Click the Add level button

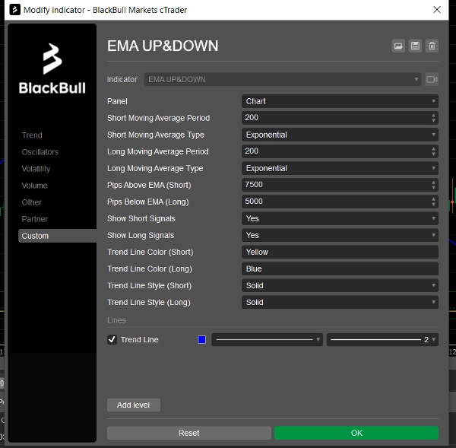[x=133, y=405]
